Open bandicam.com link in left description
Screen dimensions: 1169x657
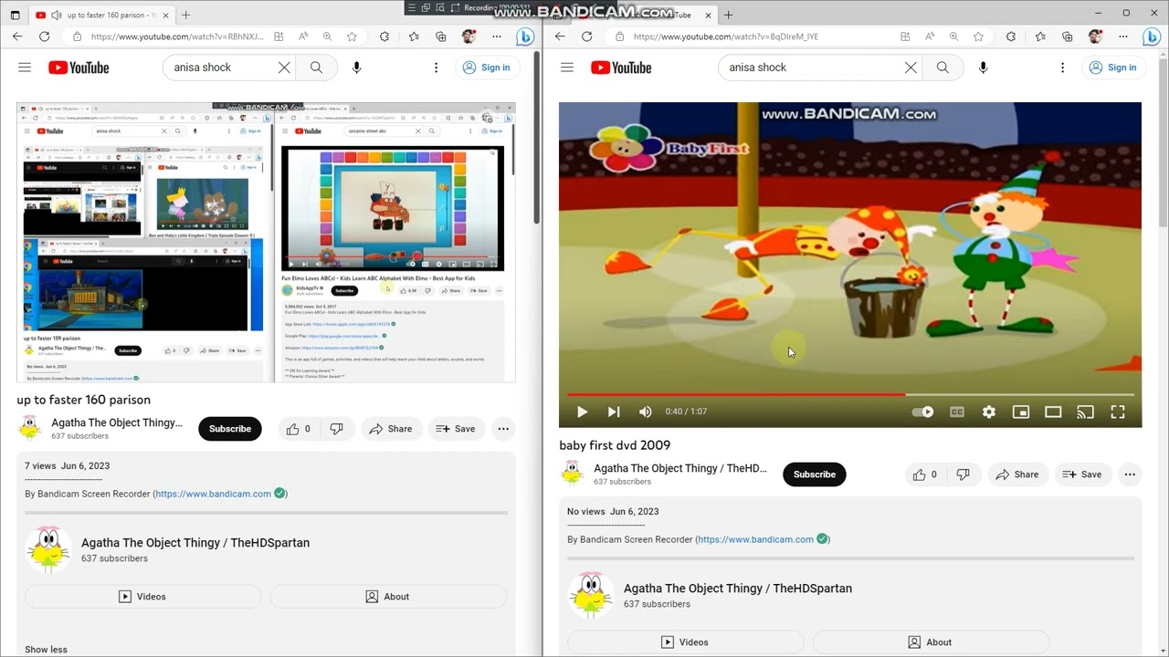tap(213, 494)
